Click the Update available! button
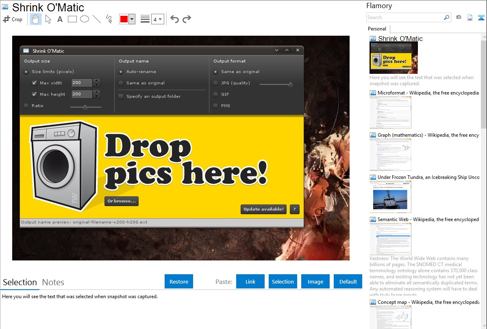Image resolution: width=487 pixels, height=329 pixels. click(x=263, y=209)
